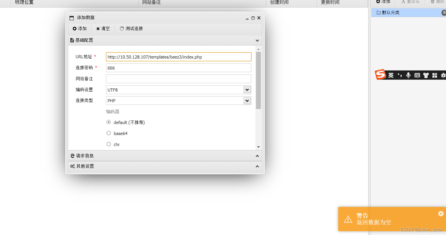Click the 连接密码 field containing 666
This screenshot has width=446, height=235.
178,68
